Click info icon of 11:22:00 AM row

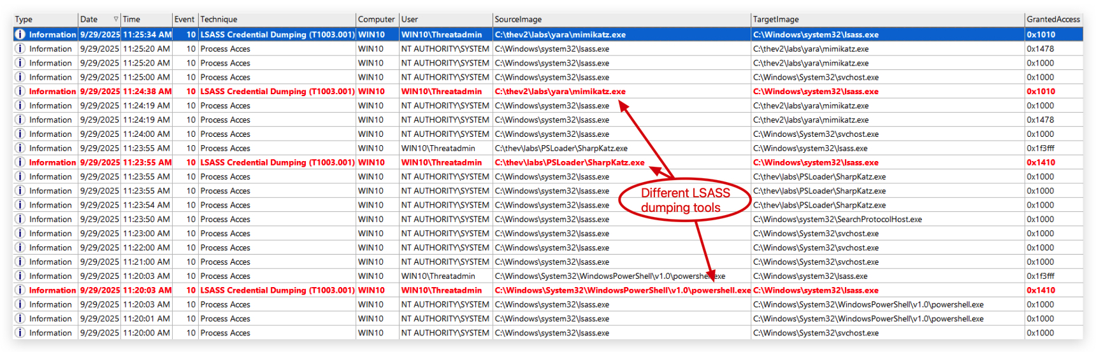point(20,248)
